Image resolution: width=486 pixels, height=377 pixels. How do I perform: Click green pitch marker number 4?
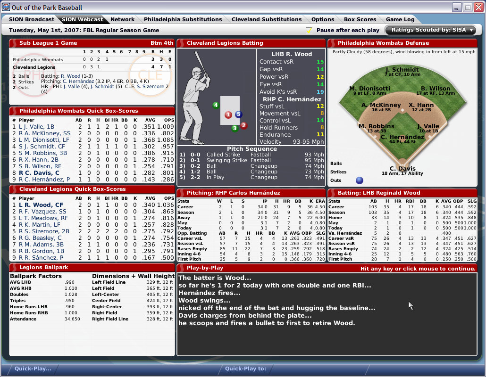tap(216, 105)
